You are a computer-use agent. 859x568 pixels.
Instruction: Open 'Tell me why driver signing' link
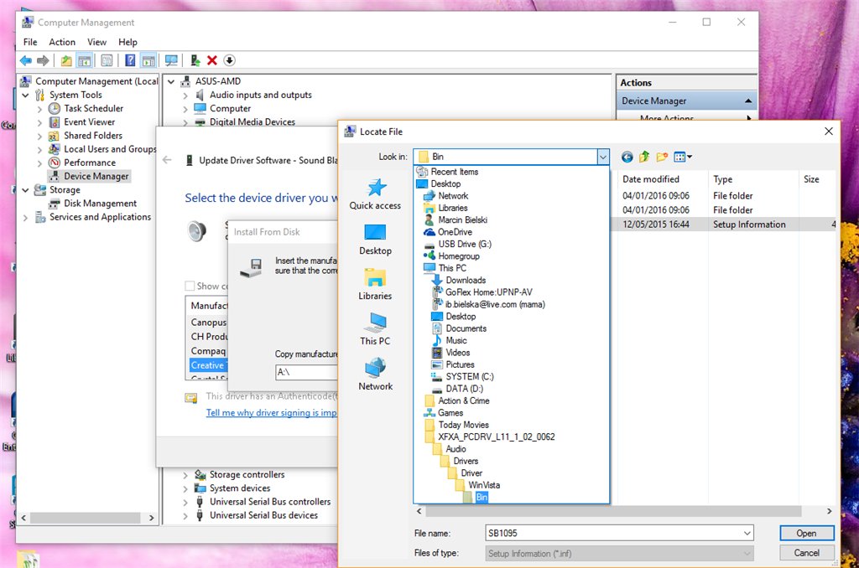click(271, 412)
